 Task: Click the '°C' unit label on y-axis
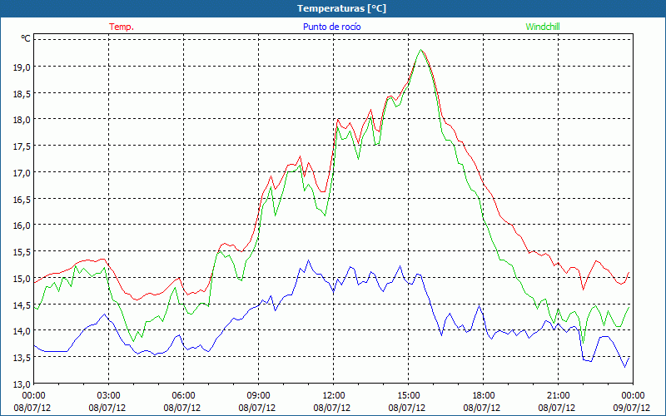click(x=26, y=38)
